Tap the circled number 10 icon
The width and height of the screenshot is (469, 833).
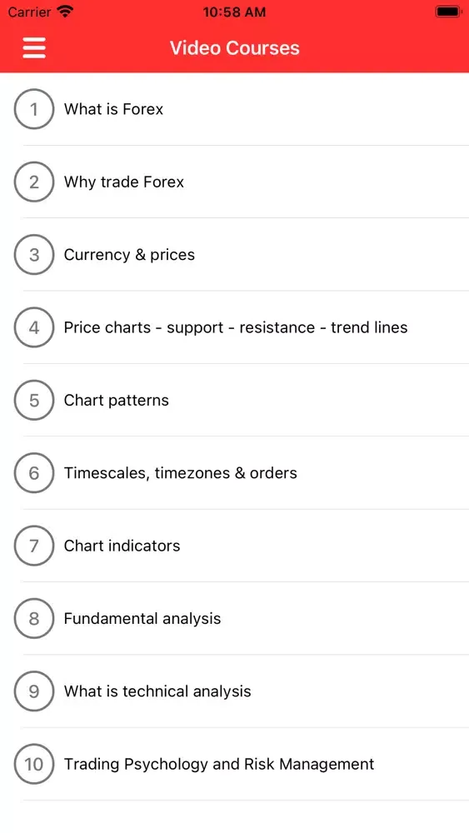point(34,764)
